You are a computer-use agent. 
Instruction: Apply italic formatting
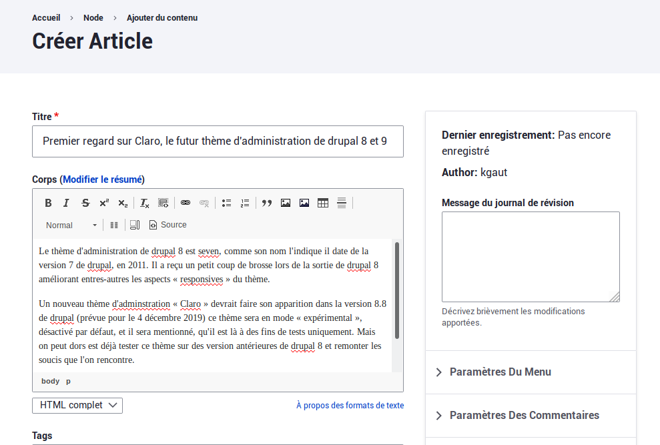[x=67, y=203]
